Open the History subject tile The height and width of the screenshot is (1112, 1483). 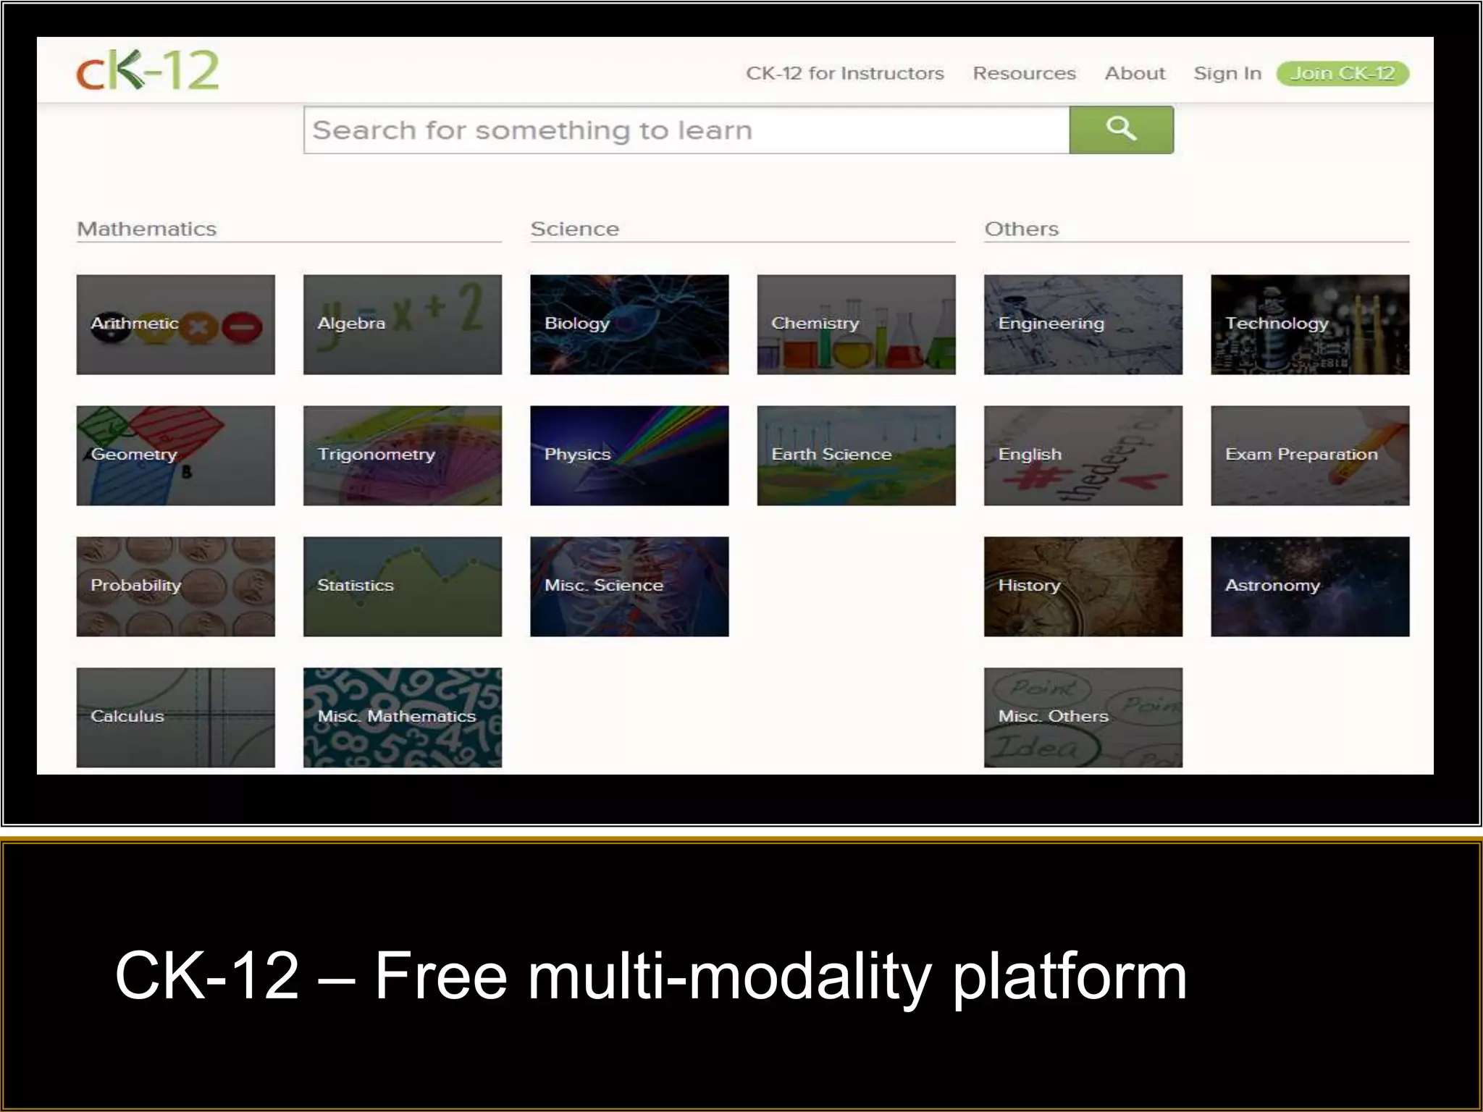pyautogui.click(x=1083, y=586)
